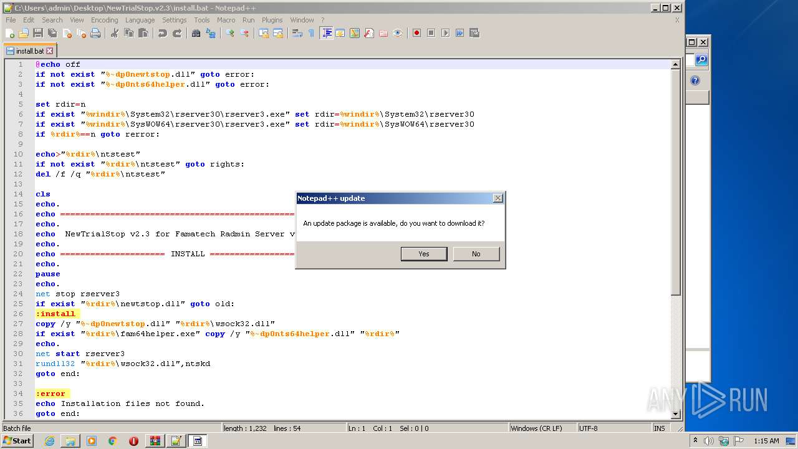The height and width of the screenshot is (449, 798).
Task: Click the INS status bar indicator
Action: pos(660,428)
